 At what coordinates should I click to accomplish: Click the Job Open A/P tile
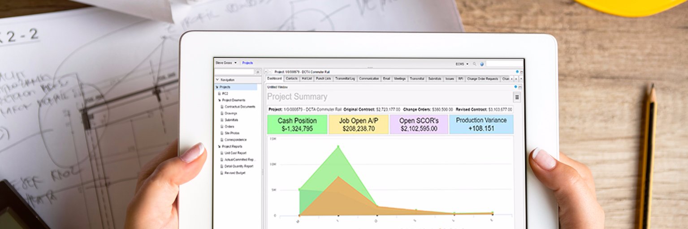358,124
